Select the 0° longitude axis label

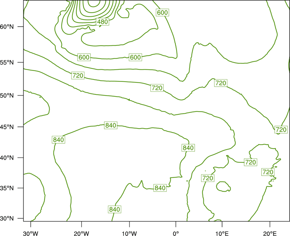point(176,233)
